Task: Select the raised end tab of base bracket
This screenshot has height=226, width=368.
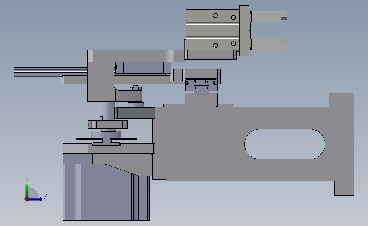Action: (x=341, y=100)
